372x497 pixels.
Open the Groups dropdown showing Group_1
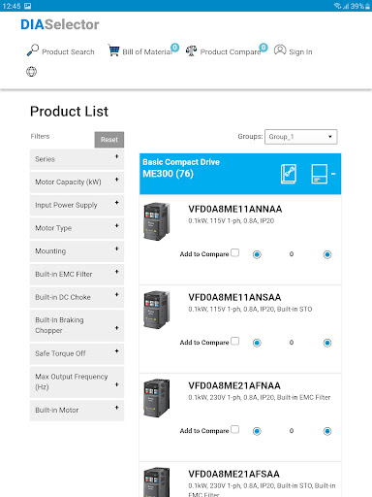[300, 137]
